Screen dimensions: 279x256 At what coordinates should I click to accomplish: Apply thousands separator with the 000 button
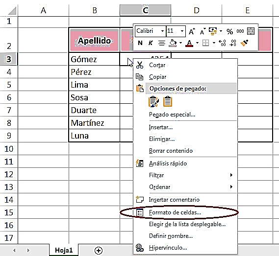(240, 31)
